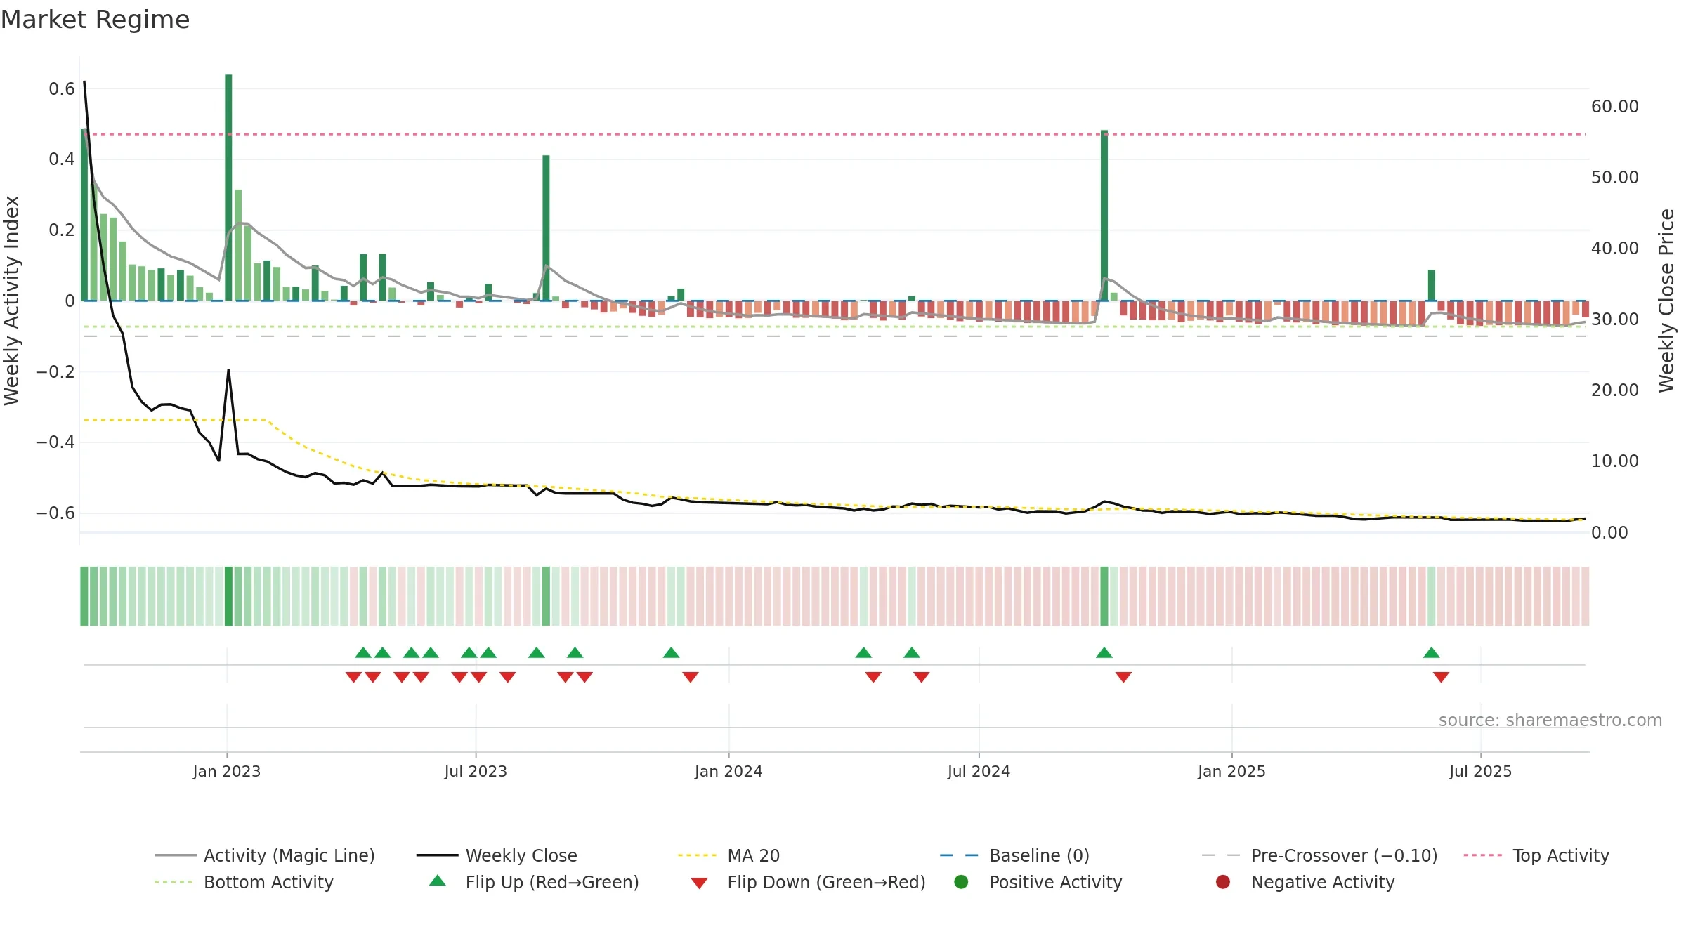Click the Weekly Activity Index axis label
This screenshot has width=1686, height=948.
pos(12,301)
